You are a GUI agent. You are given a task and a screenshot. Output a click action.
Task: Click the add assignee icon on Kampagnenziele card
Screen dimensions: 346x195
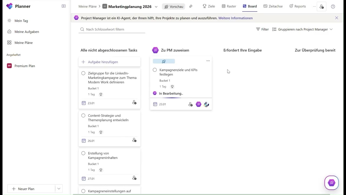pos(191,104)
